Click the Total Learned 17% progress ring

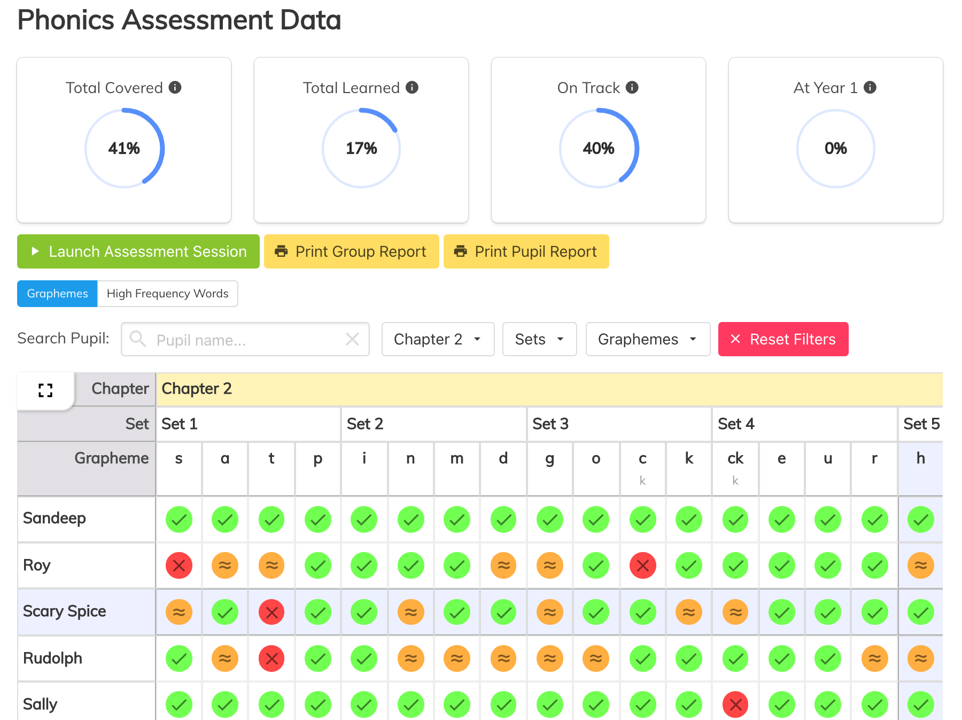pos(361,148)
